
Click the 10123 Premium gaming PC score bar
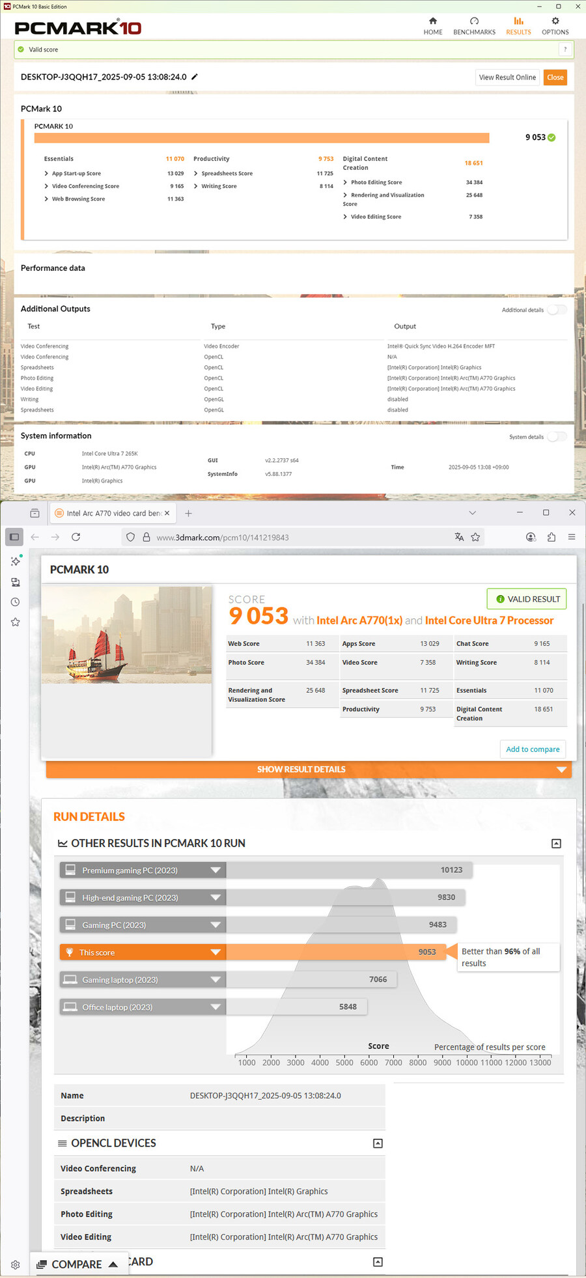click(349, 870)
